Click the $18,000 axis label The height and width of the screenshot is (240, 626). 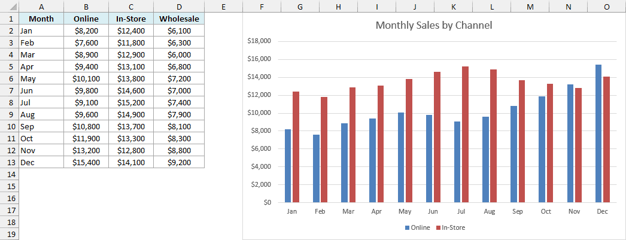(260, 41)
